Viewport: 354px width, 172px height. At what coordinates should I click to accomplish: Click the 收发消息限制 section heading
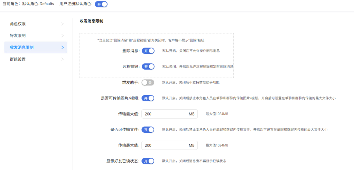pyautogui.click(x=91, y=21)
